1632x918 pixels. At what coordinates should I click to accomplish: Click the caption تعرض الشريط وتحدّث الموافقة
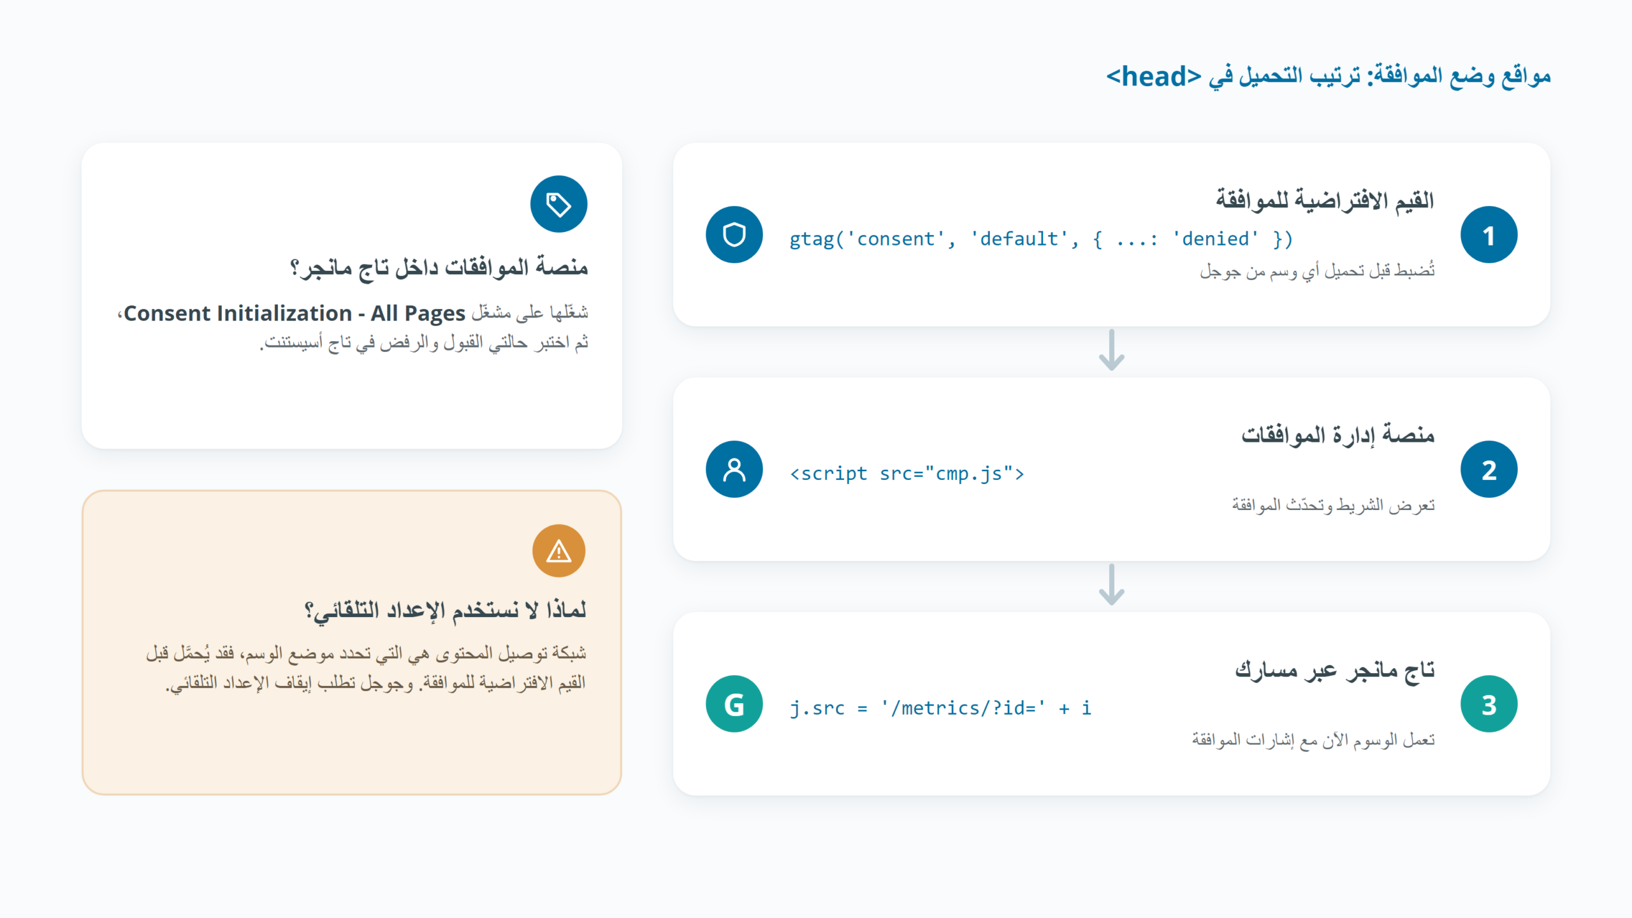[x=1333, y=506]
